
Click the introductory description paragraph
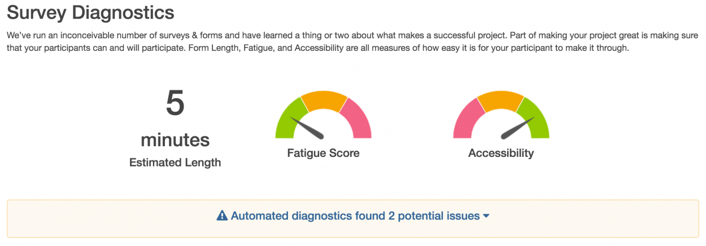click(x=350, y=42)
